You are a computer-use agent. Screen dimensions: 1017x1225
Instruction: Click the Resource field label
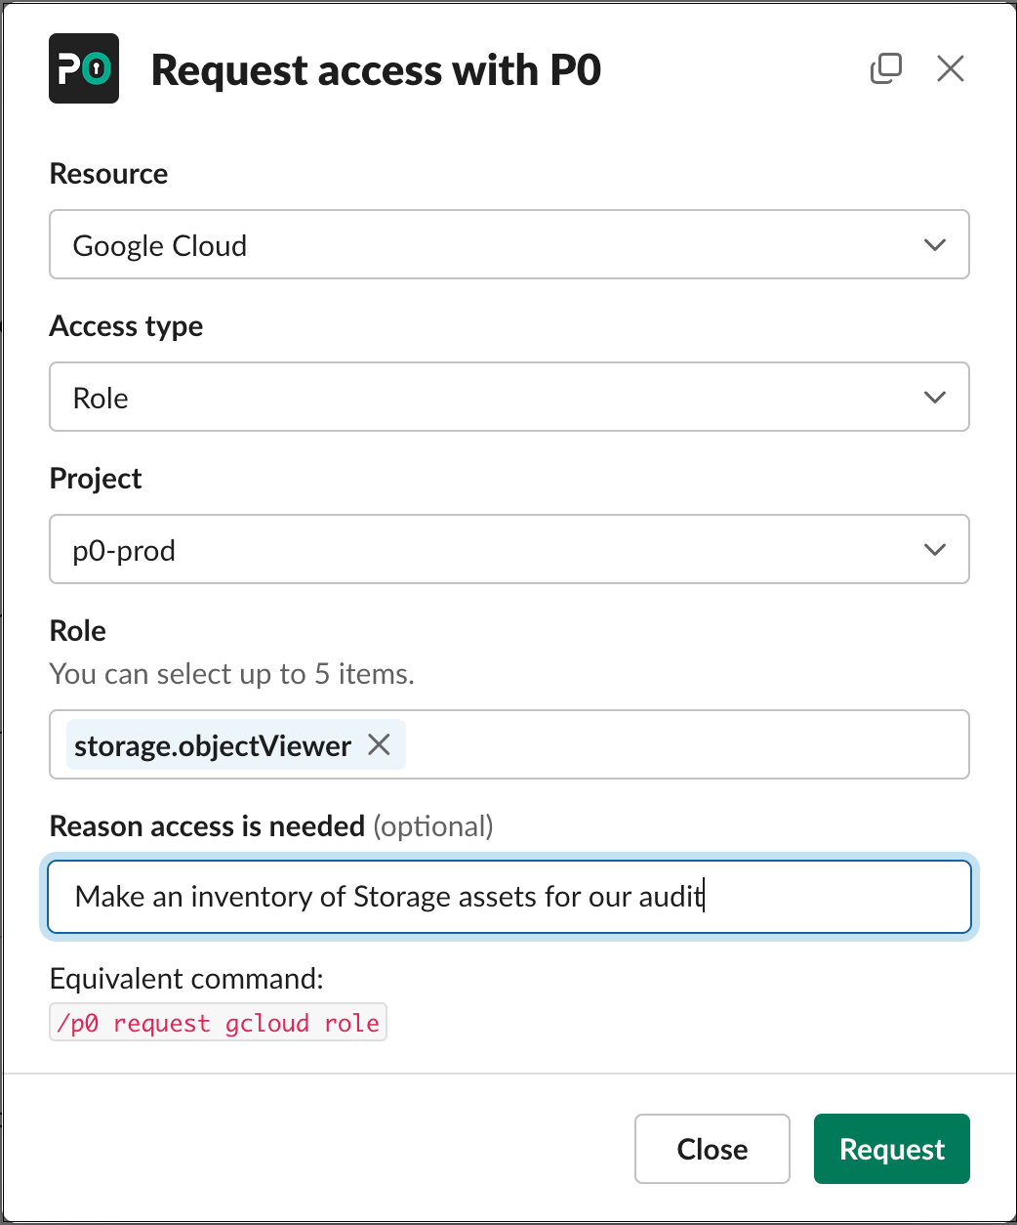coord(108,174)
